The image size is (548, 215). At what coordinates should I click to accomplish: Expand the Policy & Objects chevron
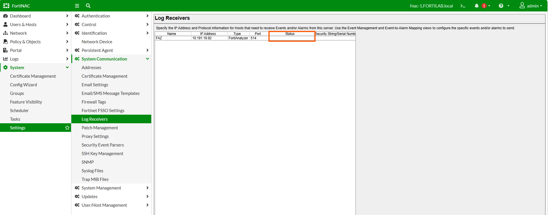coord(67,42)
